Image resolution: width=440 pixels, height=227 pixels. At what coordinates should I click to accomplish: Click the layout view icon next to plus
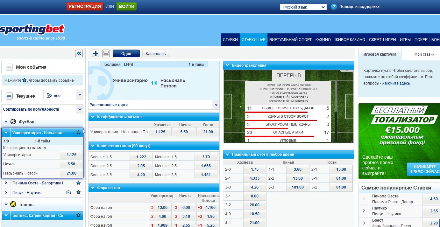click(106, 53)
